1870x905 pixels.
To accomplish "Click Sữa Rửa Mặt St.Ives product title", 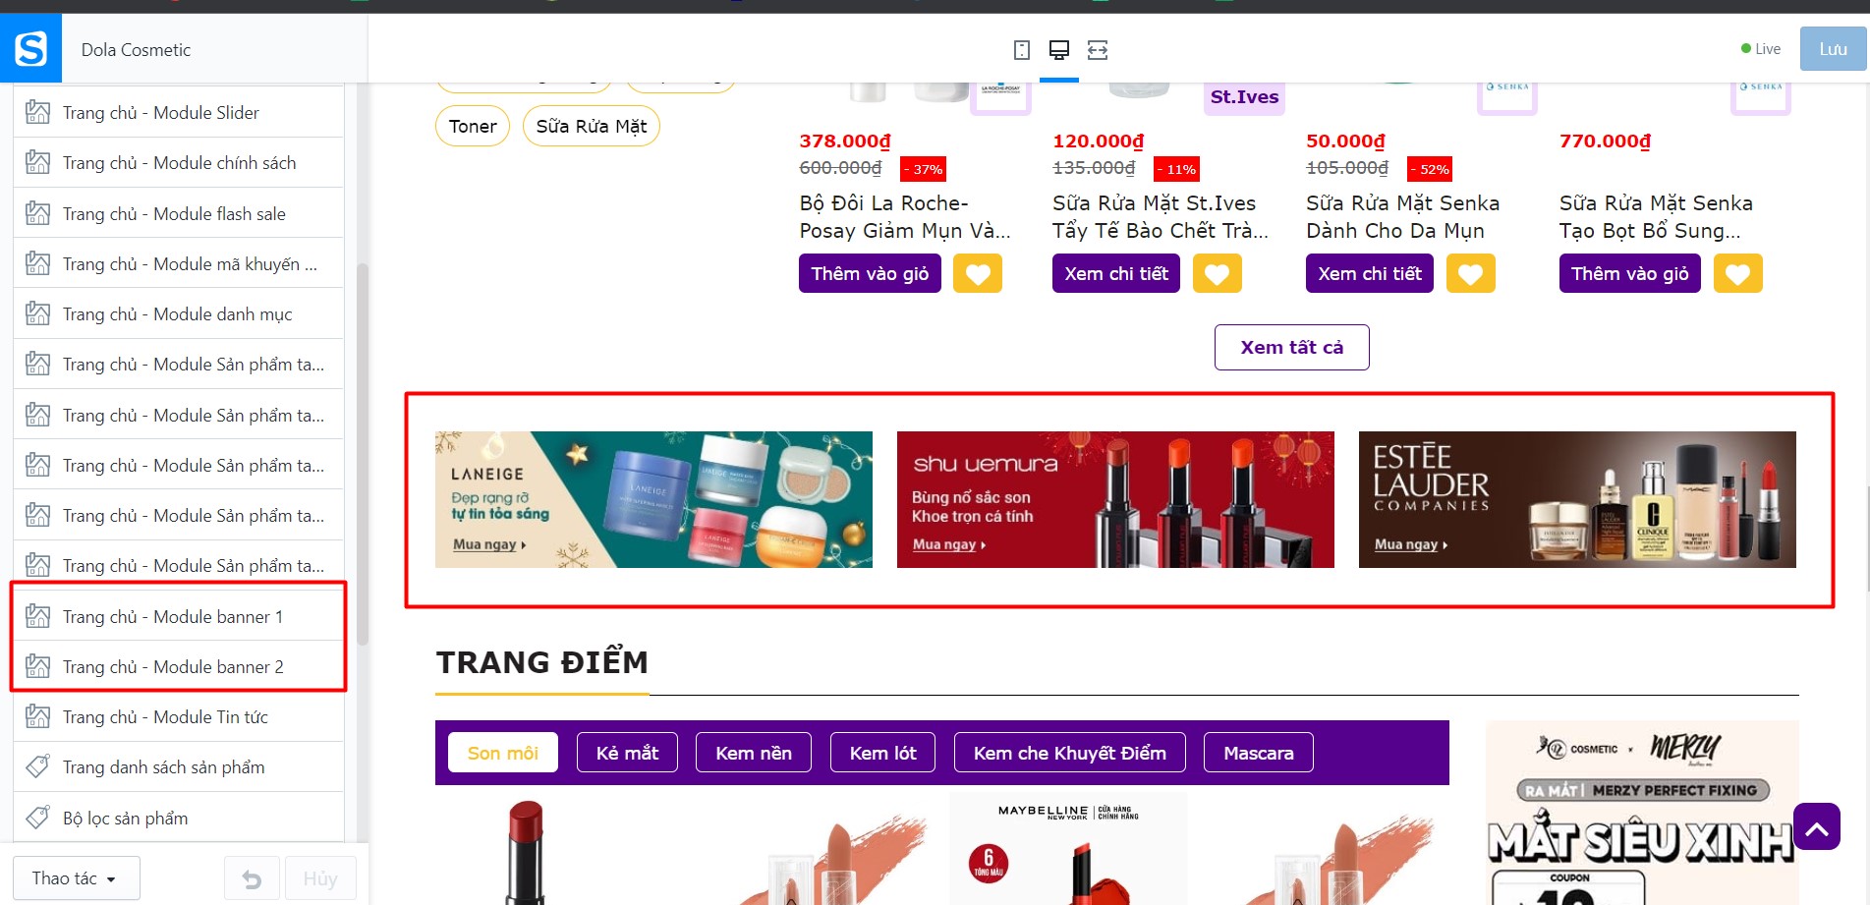I will [x=1161, y=217].
